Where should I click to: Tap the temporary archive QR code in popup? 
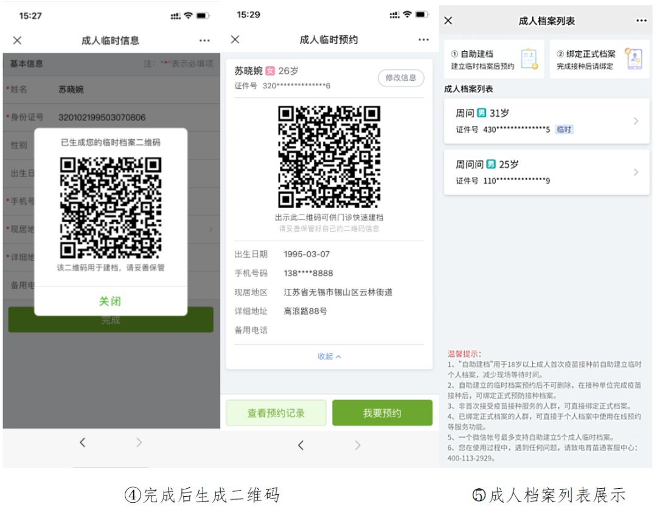[x=111, y=207]
